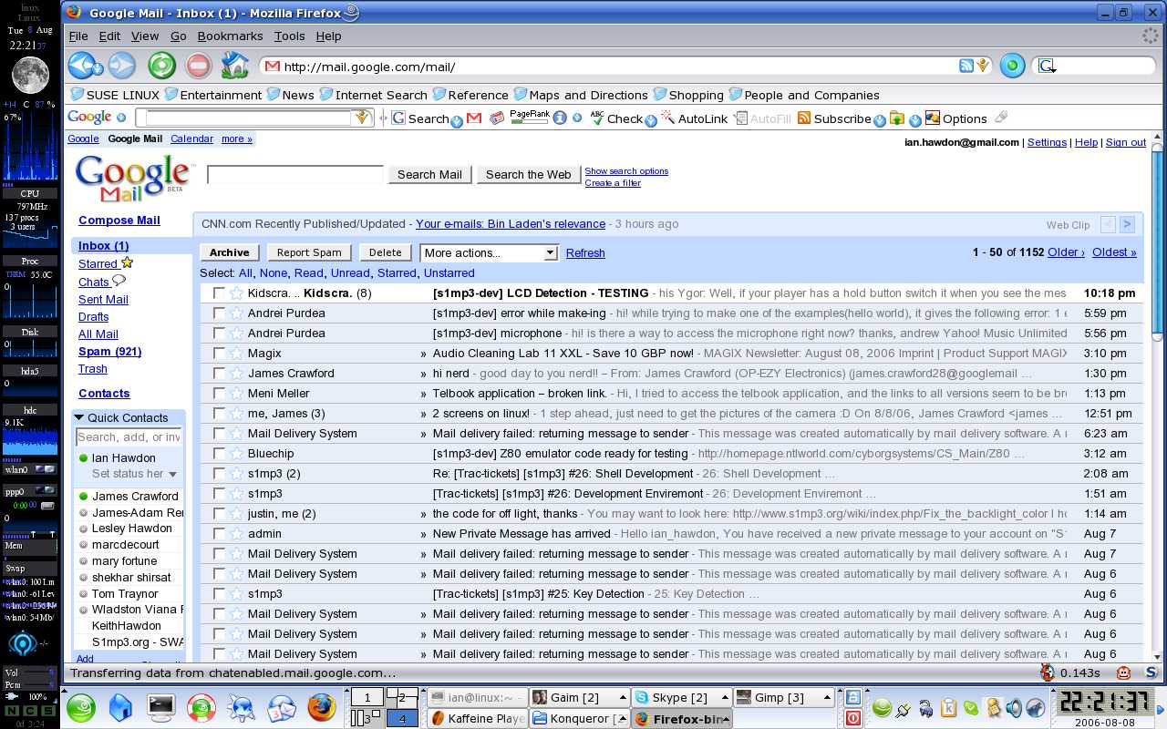Go to home page via house icon
Image resolution: width=1167 pixels, height=729 pixels.
[235, 65]
